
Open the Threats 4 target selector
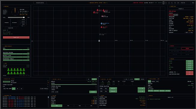pos(181,9)
